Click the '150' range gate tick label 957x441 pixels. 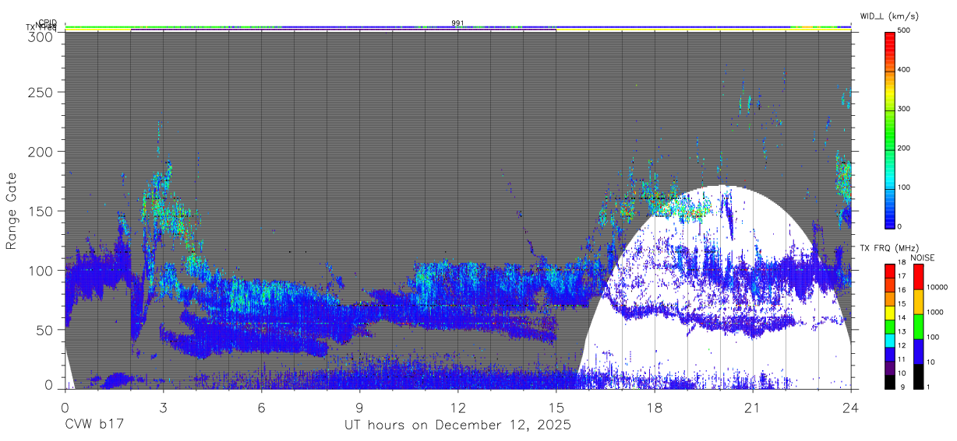coord(42,211)
